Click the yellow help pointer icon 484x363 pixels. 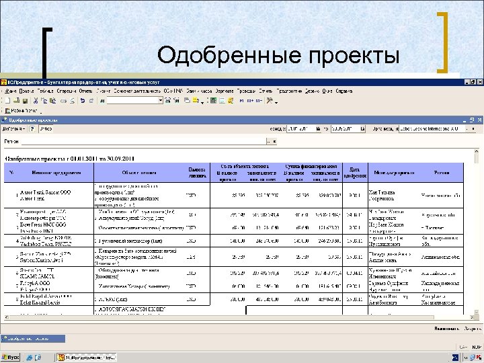click(x=196, y=101)
